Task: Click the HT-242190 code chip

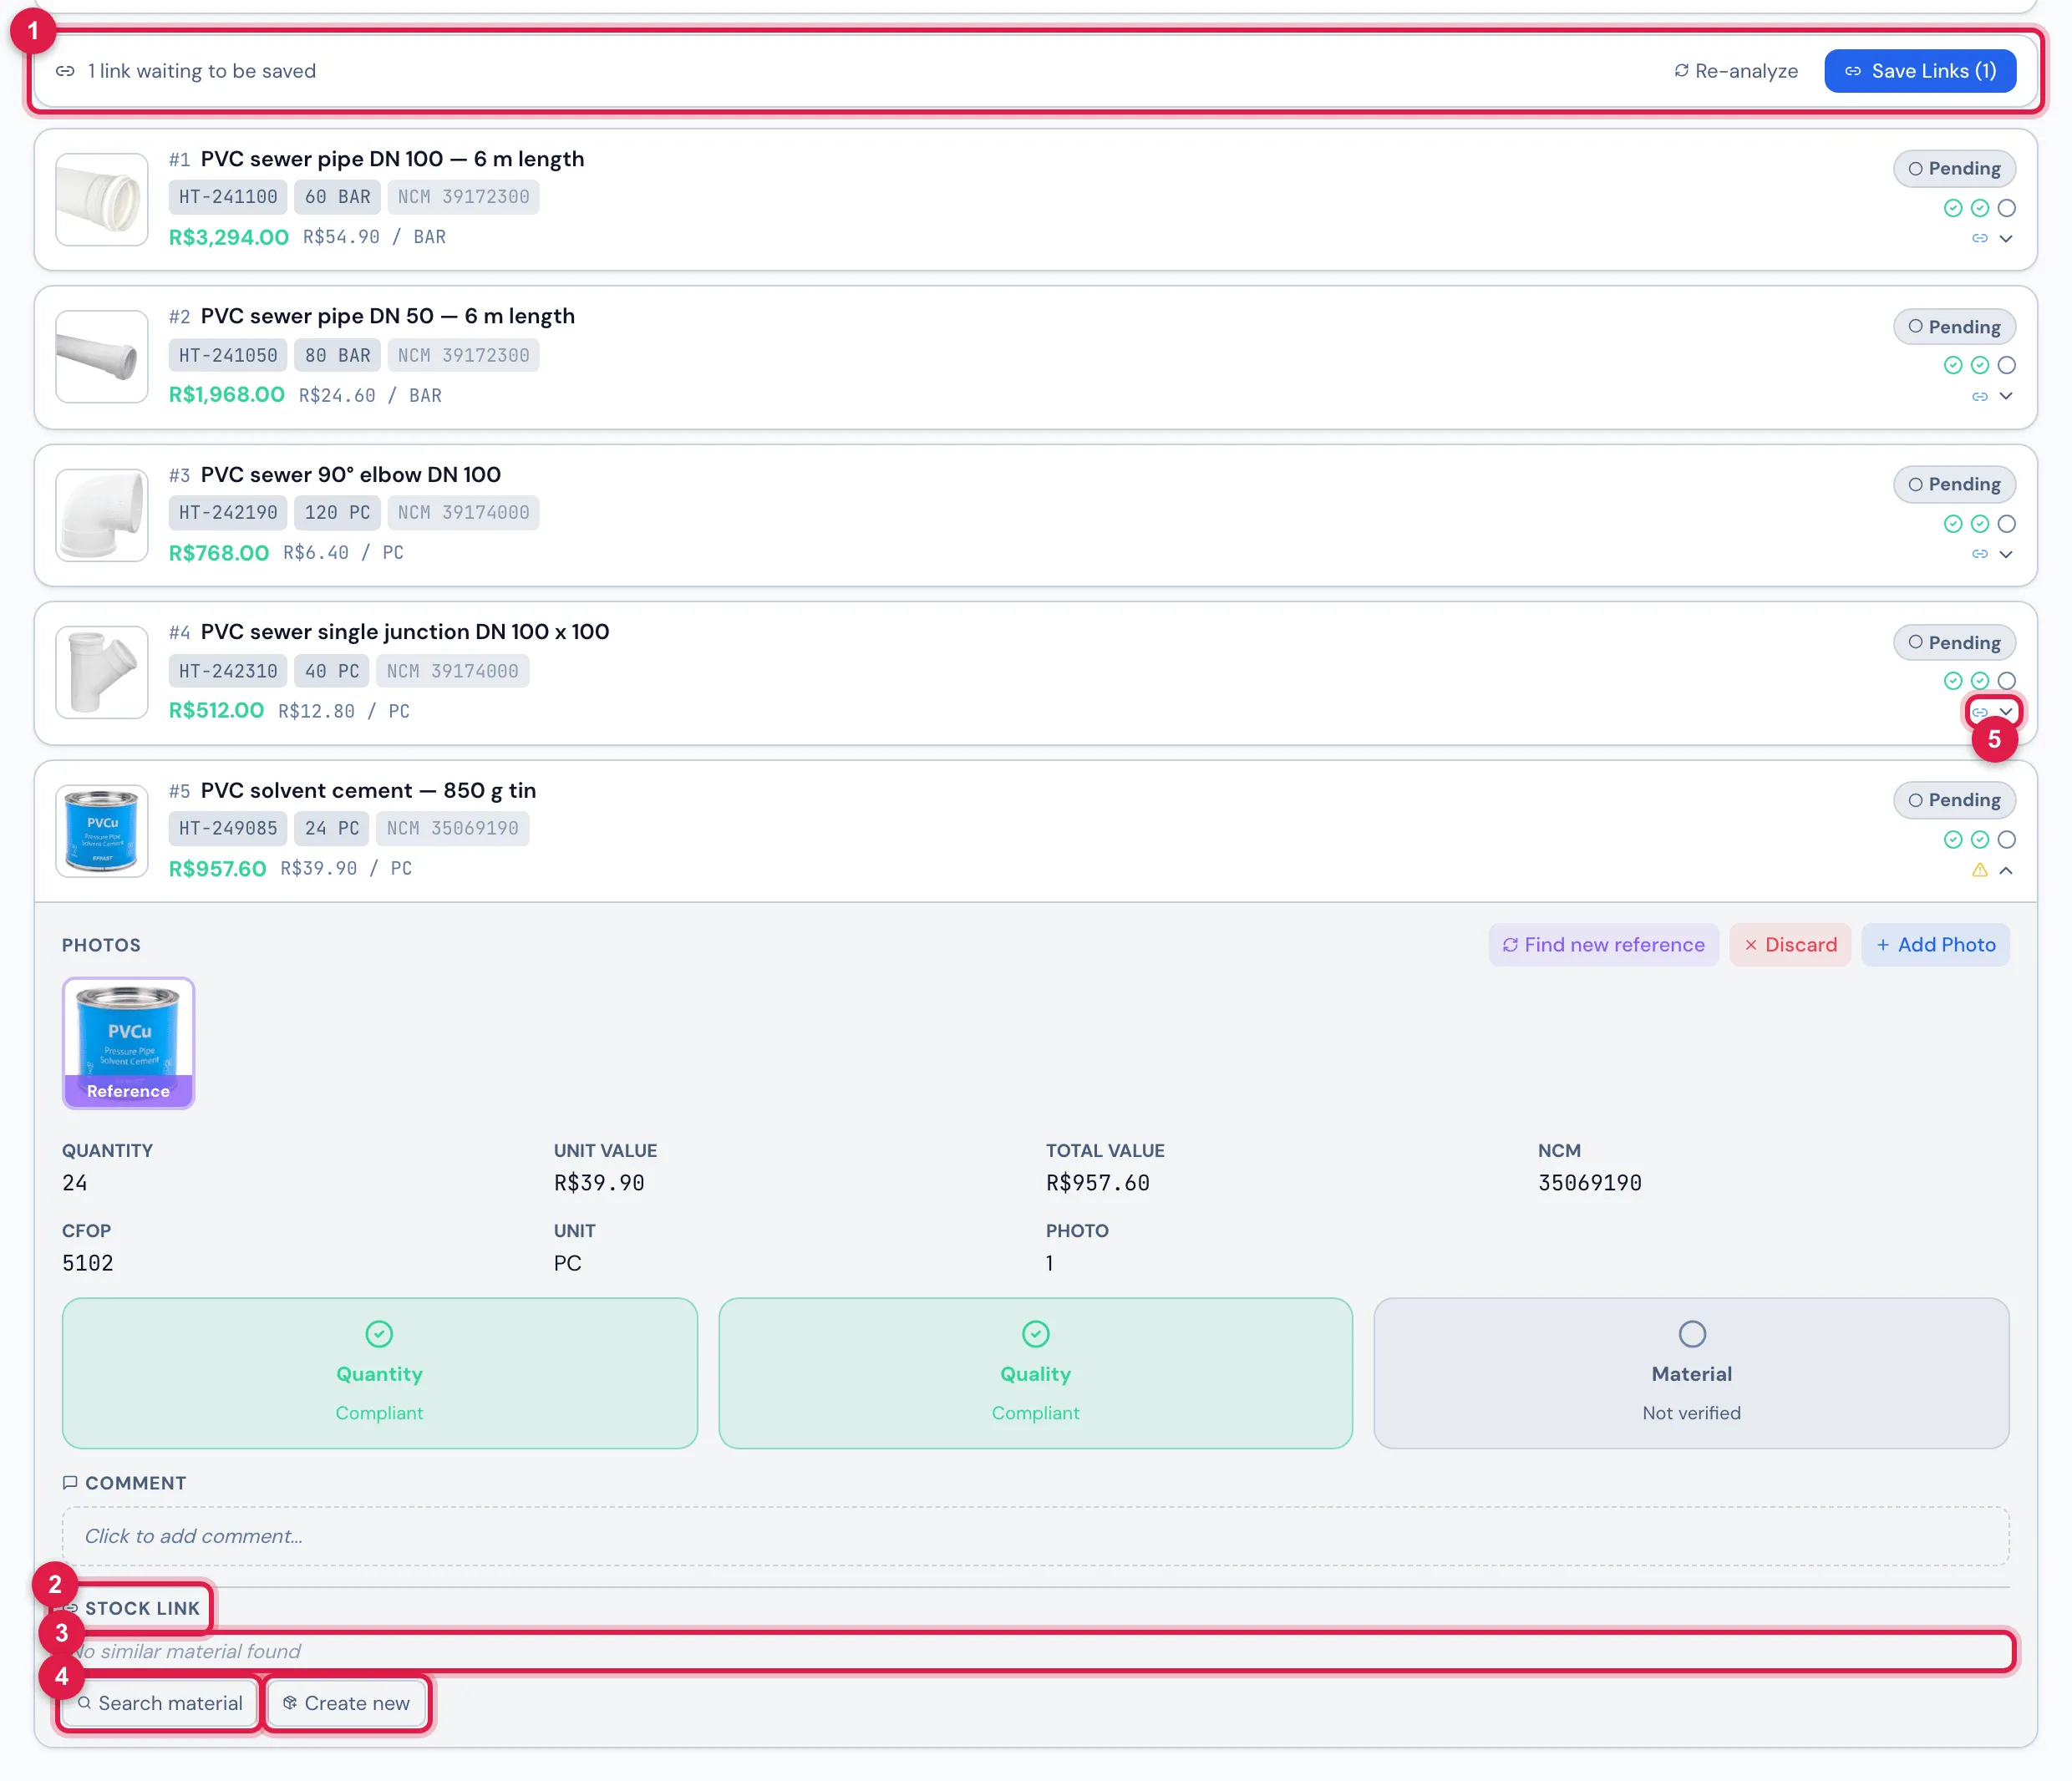Action: tap(228, 512)
